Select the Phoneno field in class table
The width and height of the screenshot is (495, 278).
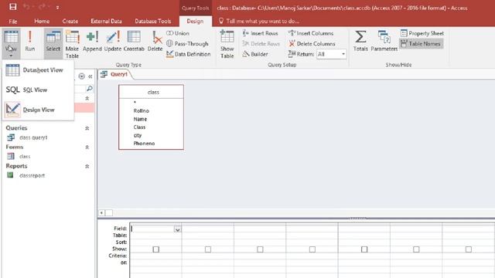coord(144,144)
